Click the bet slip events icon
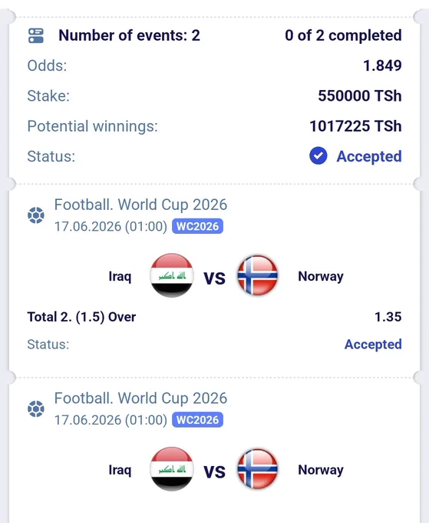This screenshot has height=523, width=429. [x=36, y=35]
